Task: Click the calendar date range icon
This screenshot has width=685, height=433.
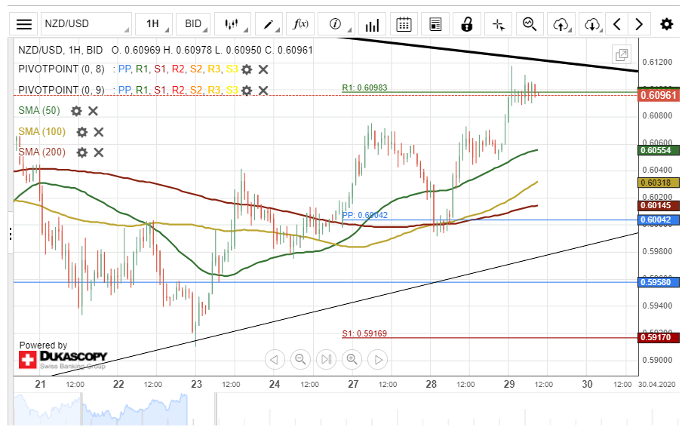Action: tap(404, 24)
